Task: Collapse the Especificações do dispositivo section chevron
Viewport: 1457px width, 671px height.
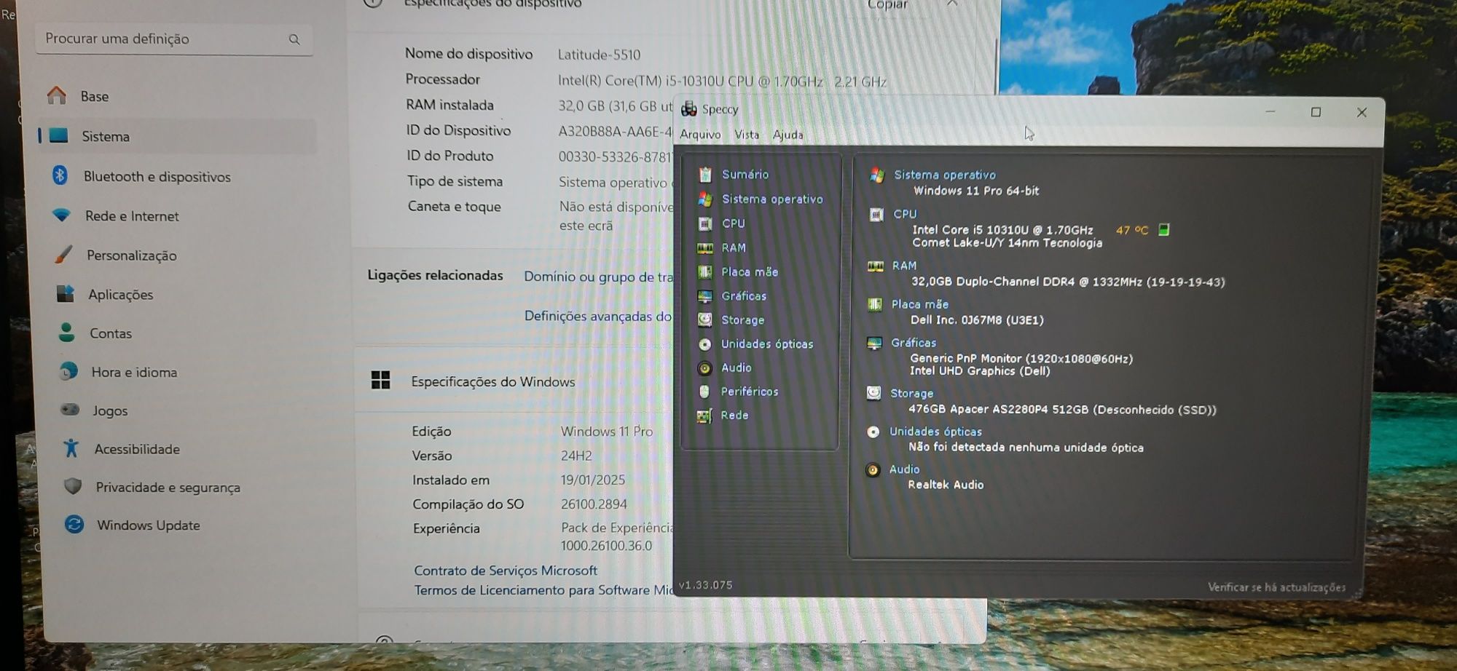Action: pos(952,4)
